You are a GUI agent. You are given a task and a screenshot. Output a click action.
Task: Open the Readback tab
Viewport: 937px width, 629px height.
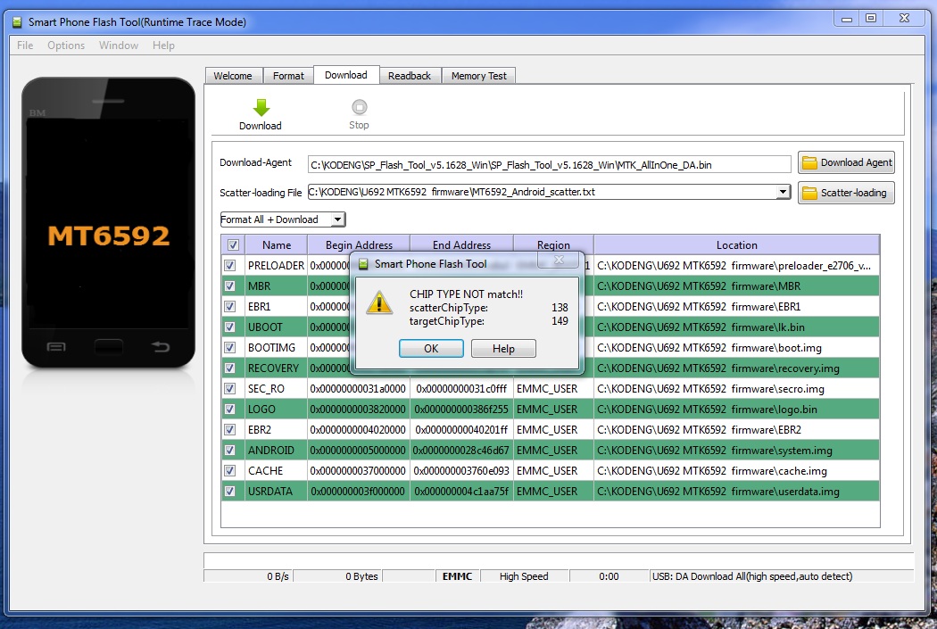click(x=409, y=76)
